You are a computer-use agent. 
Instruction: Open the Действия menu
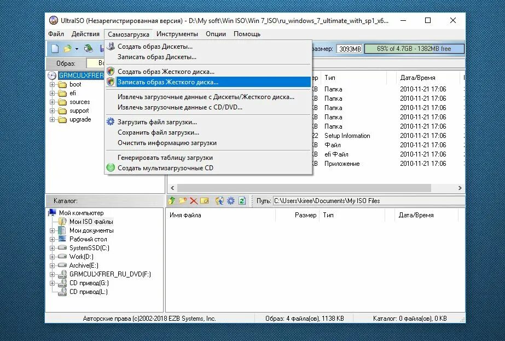[85, 34]
